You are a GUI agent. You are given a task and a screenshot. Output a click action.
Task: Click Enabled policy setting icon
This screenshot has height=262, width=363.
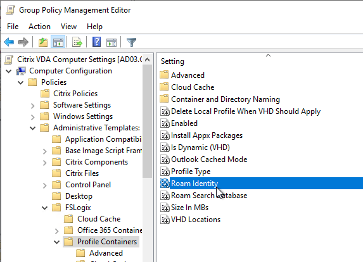tap(165, 123)
